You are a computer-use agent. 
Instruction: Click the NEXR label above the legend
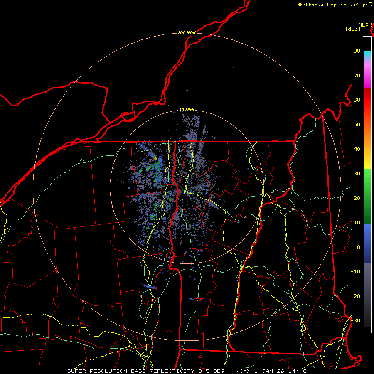365,25
